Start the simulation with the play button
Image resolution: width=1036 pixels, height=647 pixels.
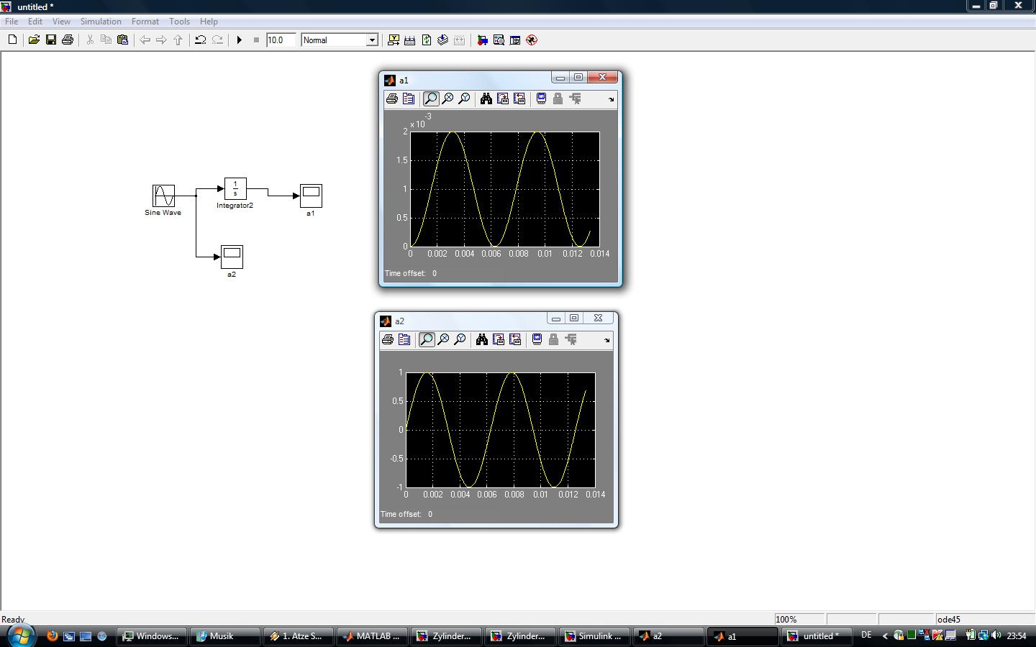click(x=240, y=40)
